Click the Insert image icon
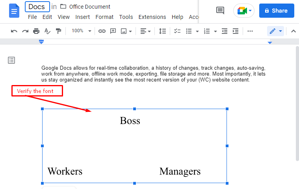299x189 pixels. pos(124,31)
